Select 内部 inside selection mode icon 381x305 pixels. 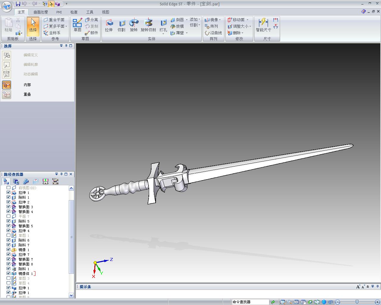[x=7, y=85]
